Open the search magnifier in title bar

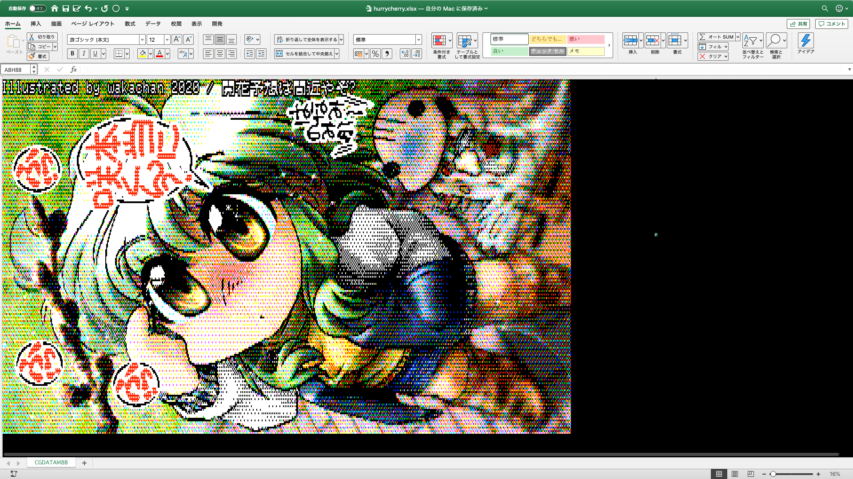coord(825,8)
